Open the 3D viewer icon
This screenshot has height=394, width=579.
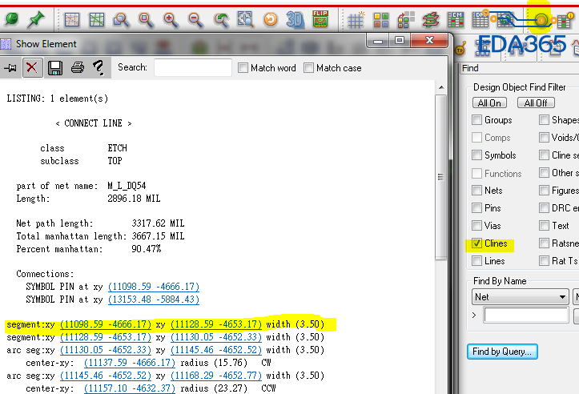[295, 19]
